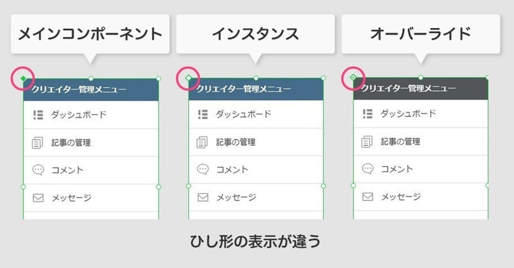Click the メッセージ envelope icon in the main component
This screenshot has height=268, width=514.
[x=38, y=198]
